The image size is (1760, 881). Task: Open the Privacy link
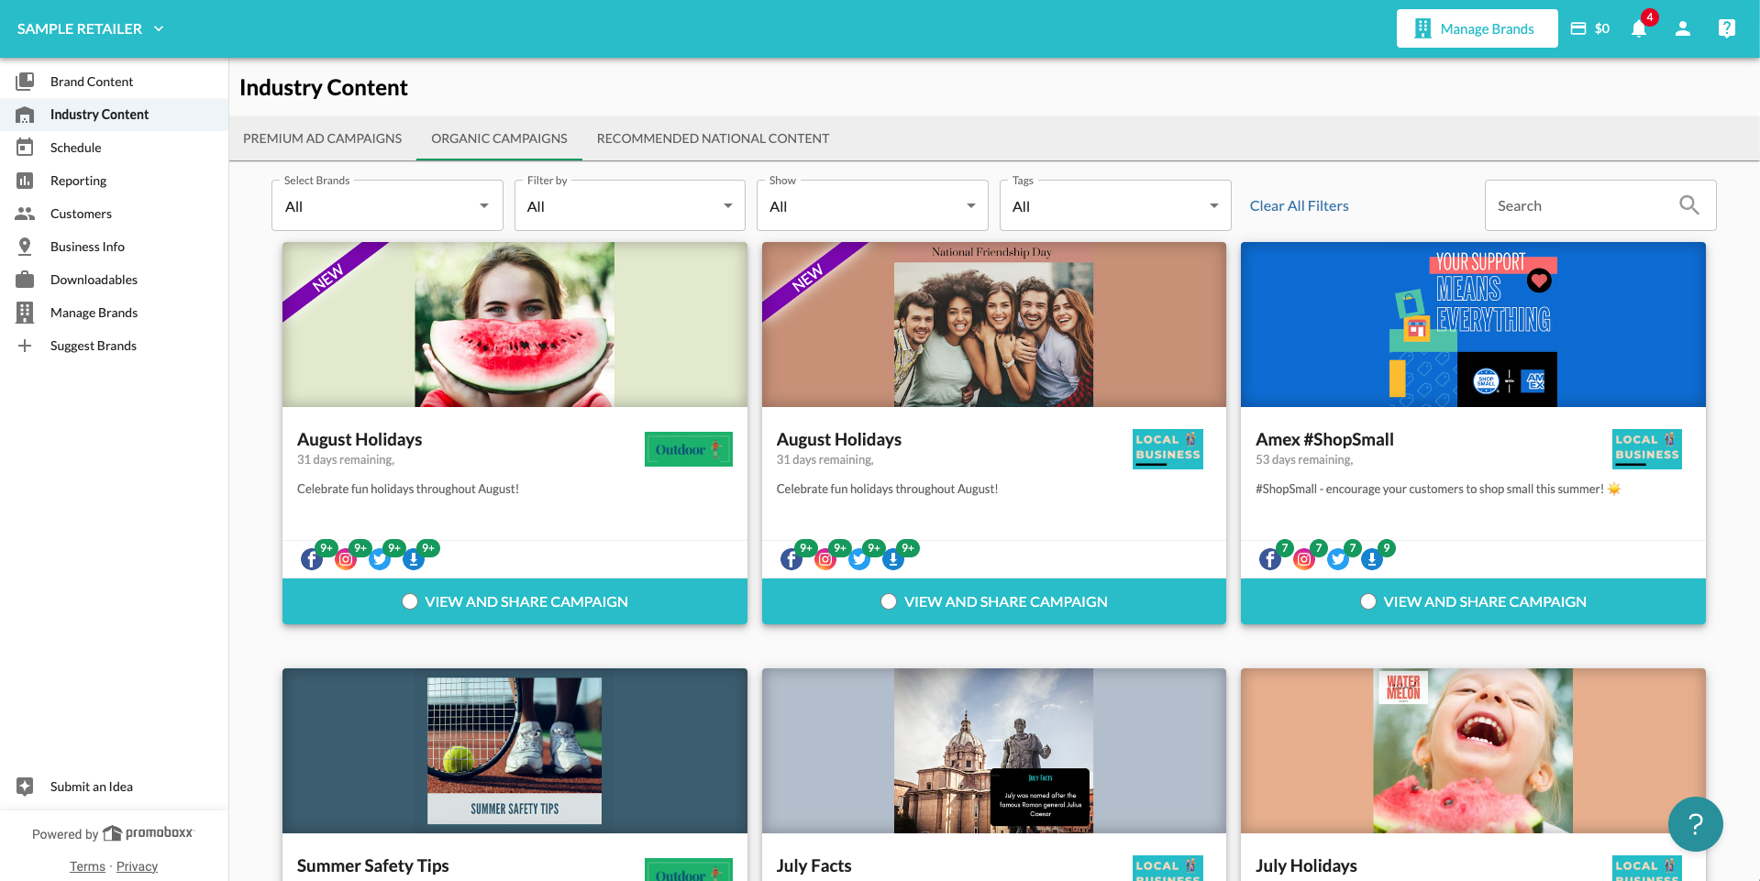(x=137, y=866)
